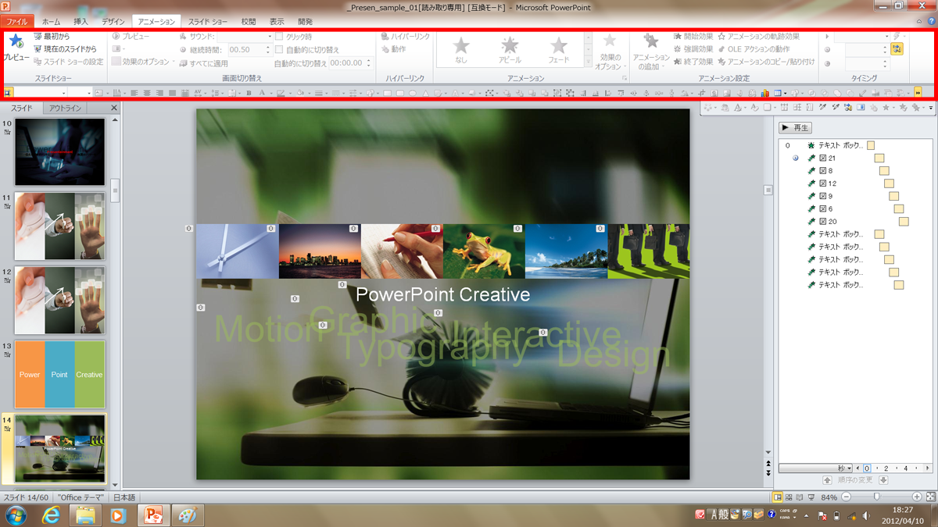Move animation later with down arrow
The width and height of the screenshot is (938, 527).
tap(884, 480)
